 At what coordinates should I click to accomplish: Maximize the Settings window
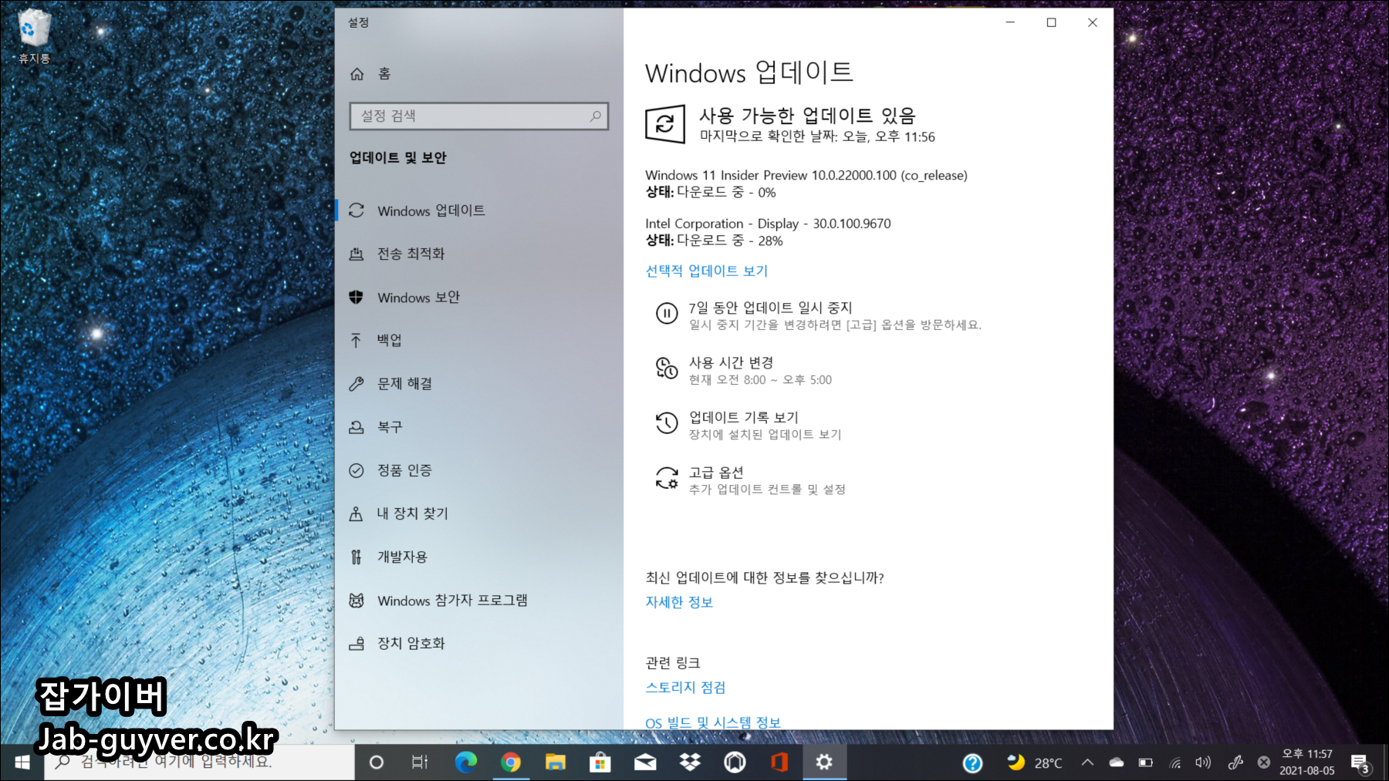pyautogui.click(x=1051, y=22)
